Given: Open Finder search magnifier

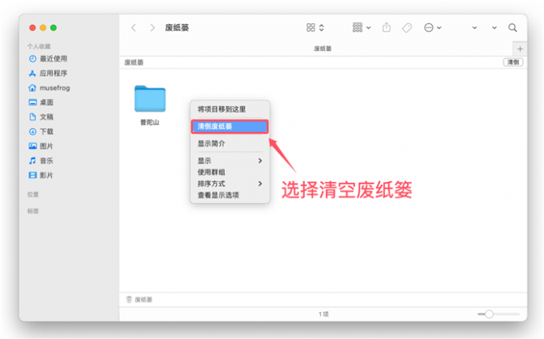Looking at the screenshot, I should (x=513, y=28).
